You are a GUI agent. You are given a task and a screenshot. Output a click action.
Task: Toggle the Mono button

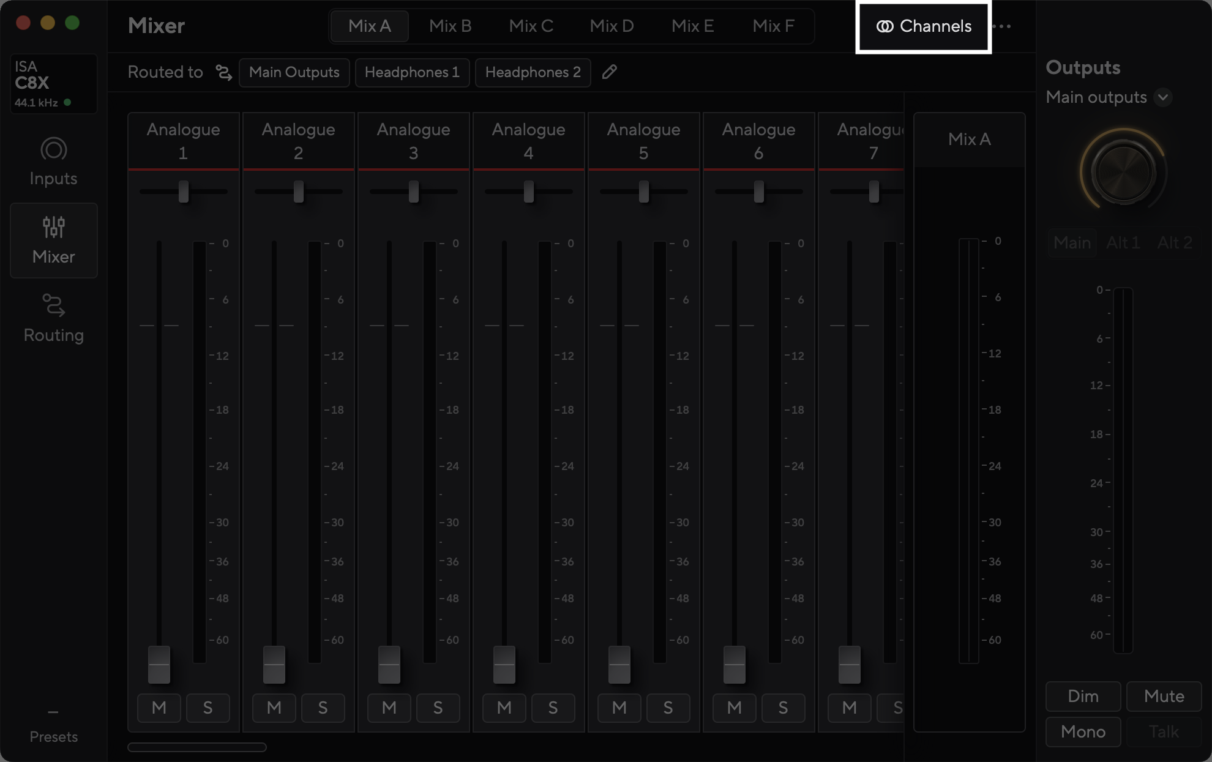tap(1083, 732)
